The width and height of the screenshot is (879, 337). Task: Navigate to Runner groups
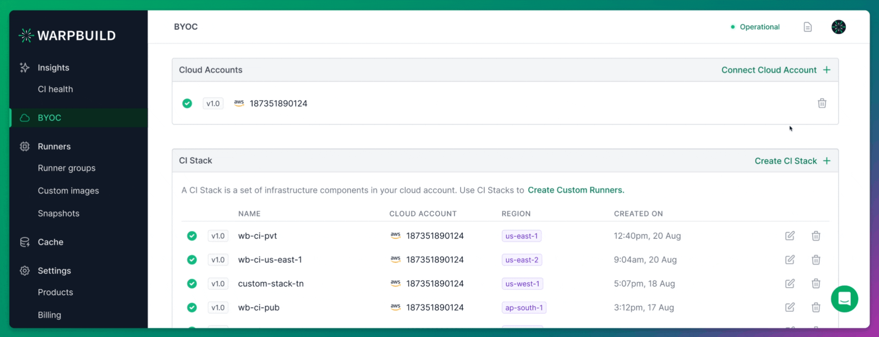pos(66,168)
